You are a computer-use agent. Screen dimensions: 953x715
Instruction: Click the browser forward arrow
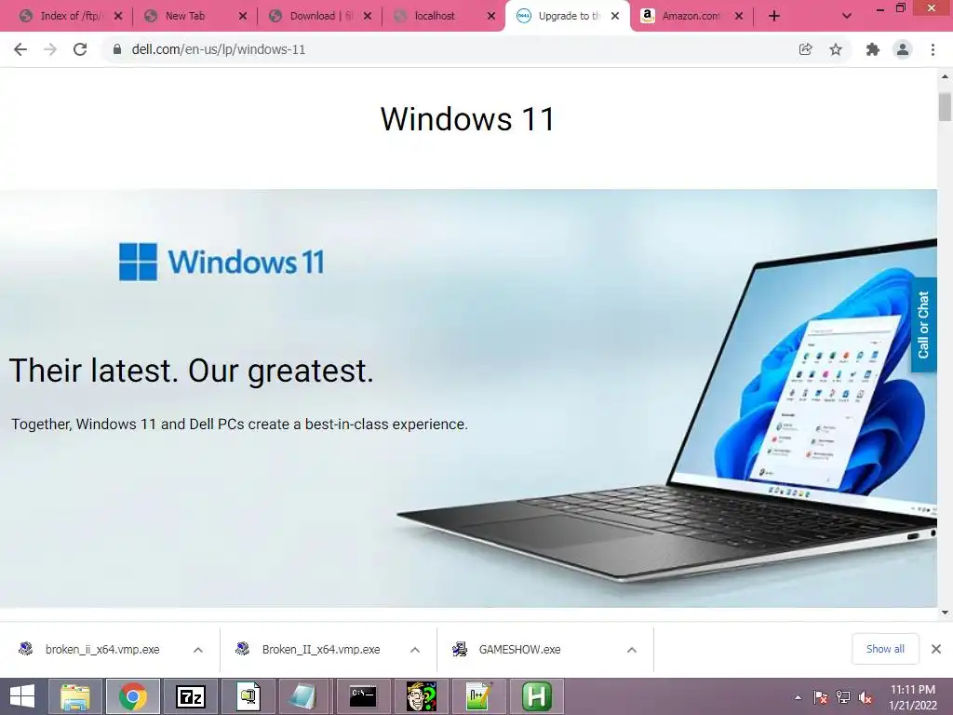pos(50,49)
